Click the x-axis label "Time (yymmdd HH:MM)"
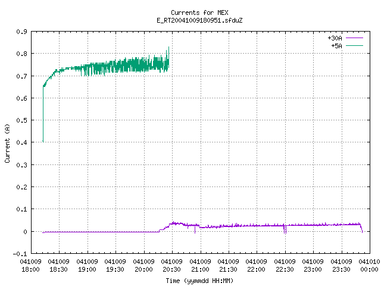This screenshot has height=286, width=381. (x=199, y=281)
